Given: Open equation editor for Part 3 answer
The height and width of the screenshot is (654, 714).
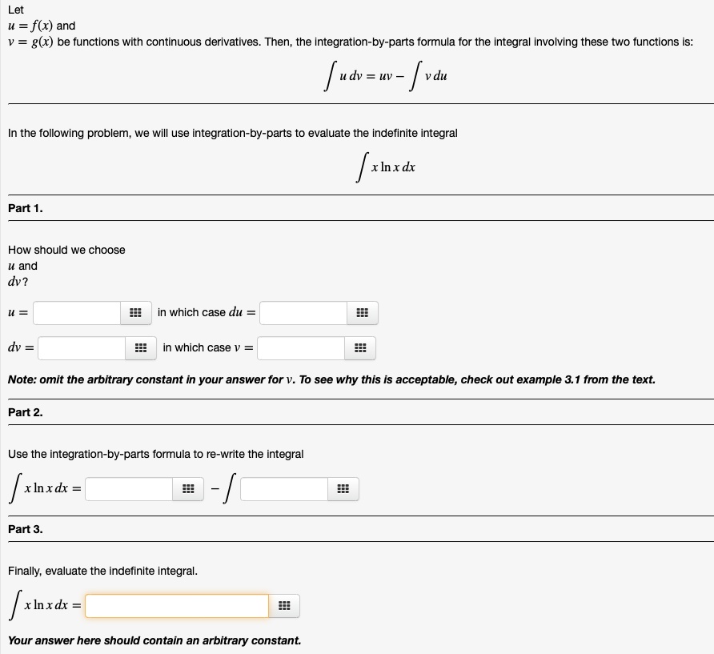Looking at the screenshot, I should click(x=284, y=606).
